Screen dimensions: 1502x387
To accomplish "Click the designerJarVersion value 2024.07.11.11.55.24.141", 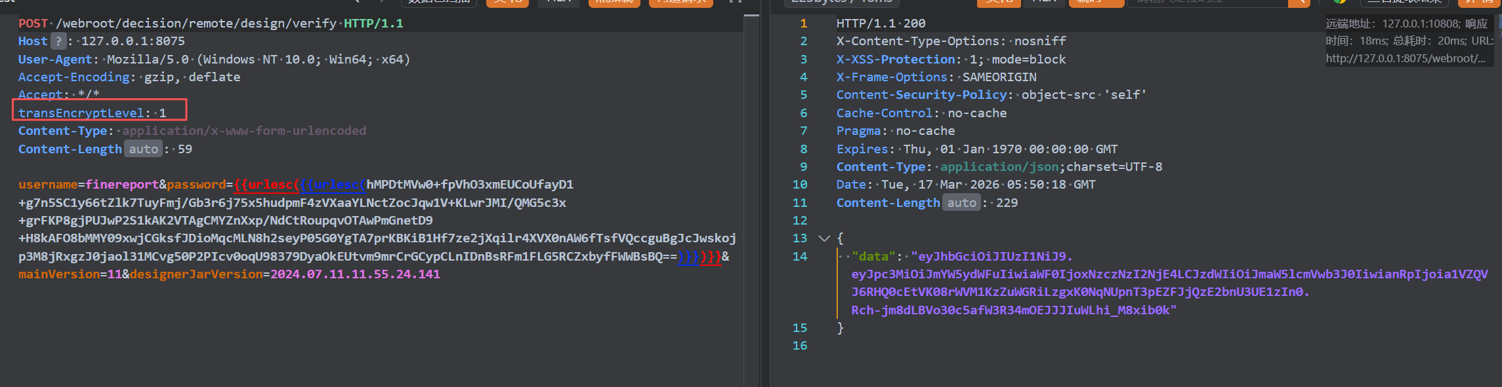I will pyautogui.click(x=354, y=274).
